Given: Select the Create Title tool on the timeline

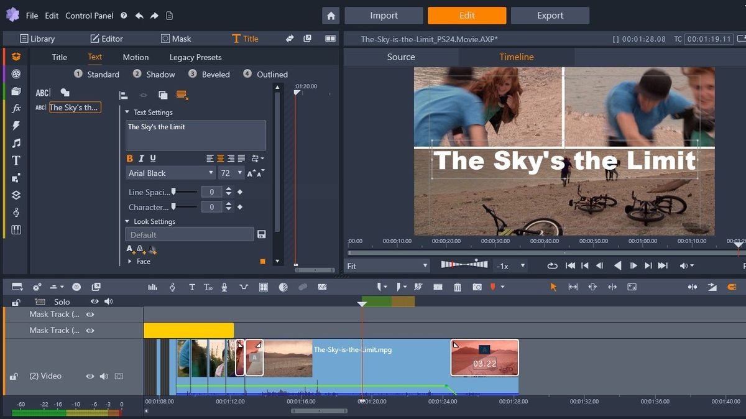Looking at the screenshot, I should pos(192,287).
